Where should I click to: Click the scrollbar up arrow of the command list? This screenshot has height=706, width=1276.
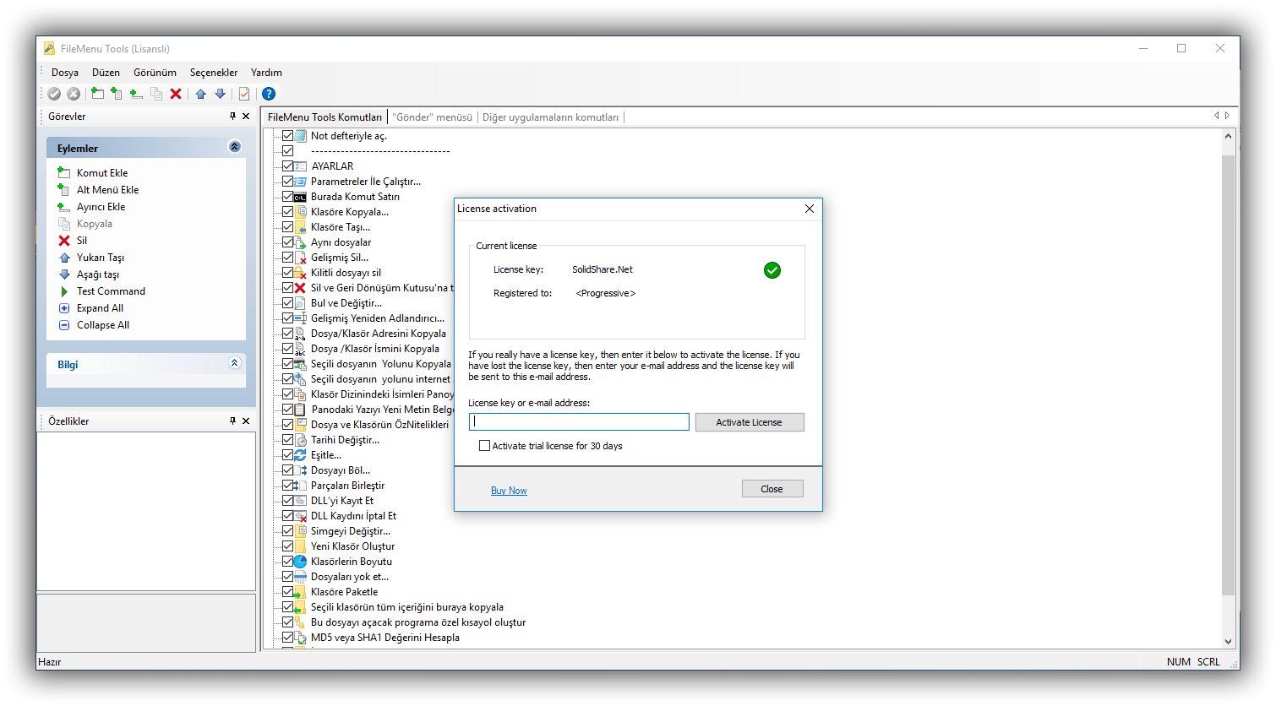tap(1229, 136)
